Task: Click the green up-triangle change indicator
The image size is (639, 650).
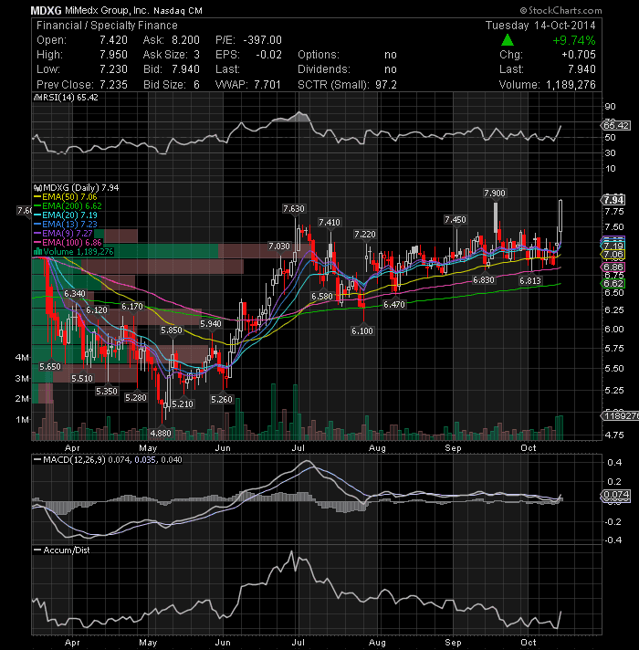Action: pyautogui.click(x=508, y=40)
